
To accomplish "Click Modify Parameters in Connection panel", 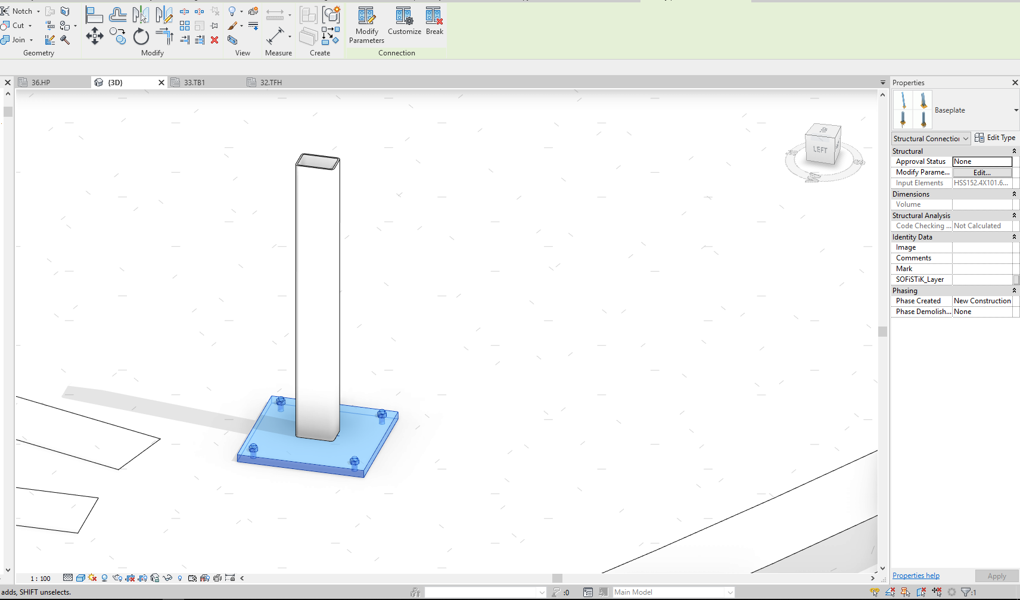I will pos(366,21).
